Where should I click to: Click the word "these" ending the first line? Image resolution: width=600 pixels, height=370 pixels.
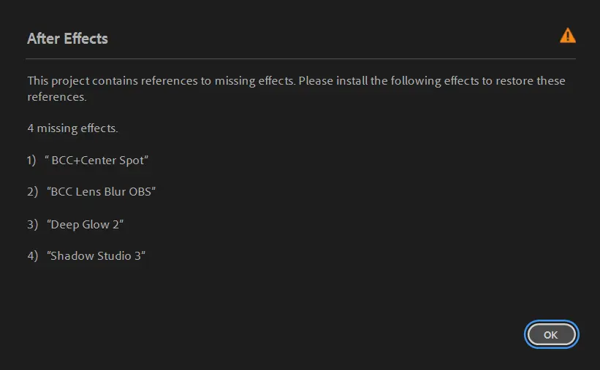[x=551, y=80]
